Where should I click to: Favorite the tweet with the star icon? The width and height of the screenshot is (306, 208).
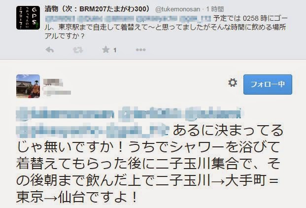point(105,50)
